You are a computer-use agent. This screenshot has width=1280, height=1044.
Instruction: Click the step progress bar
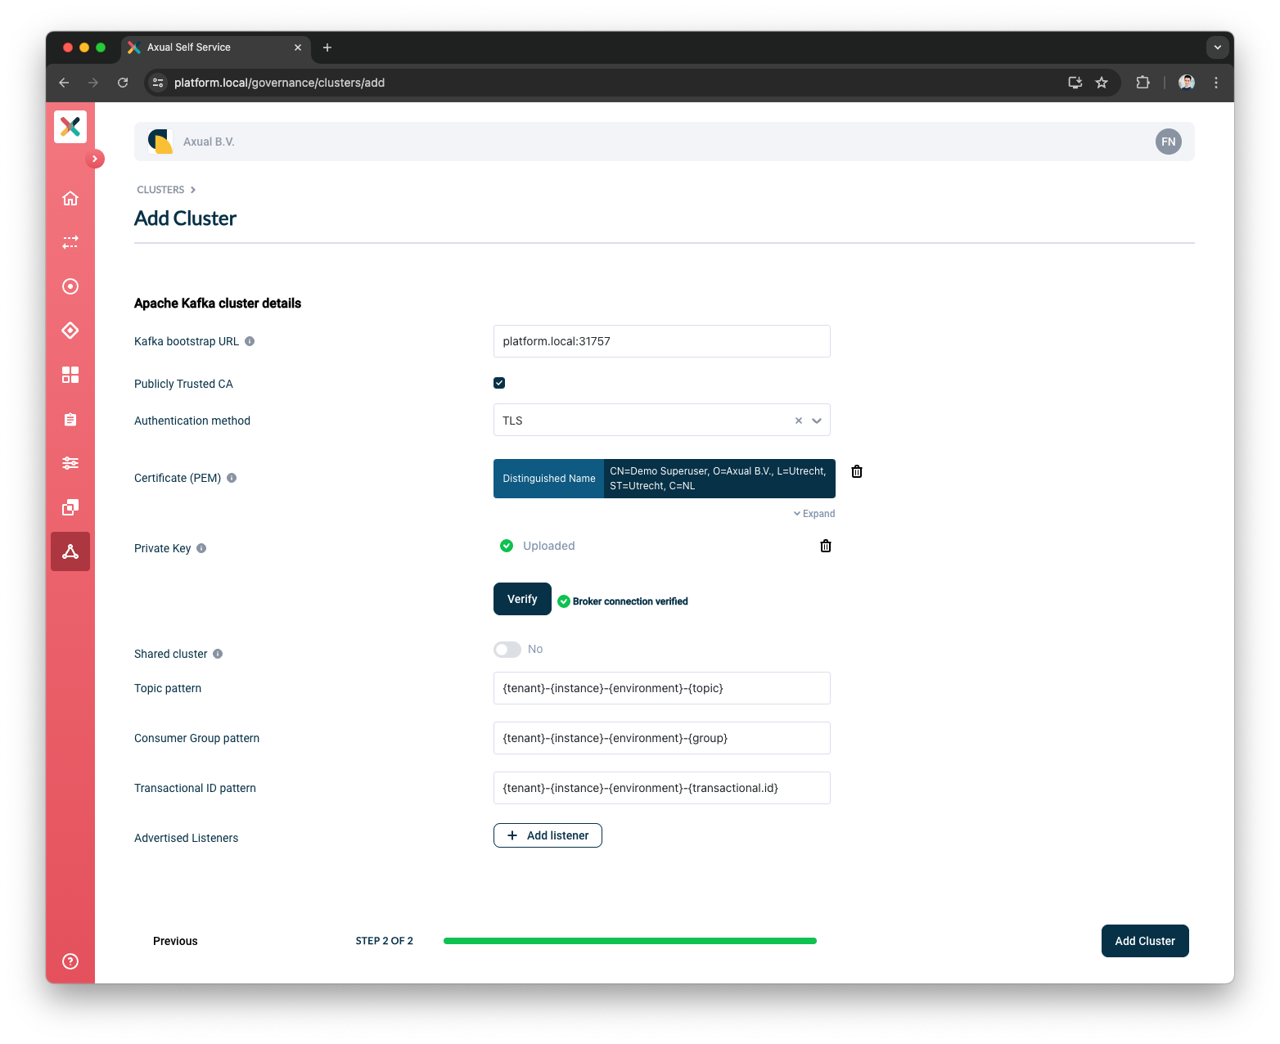tap(630, 941)
